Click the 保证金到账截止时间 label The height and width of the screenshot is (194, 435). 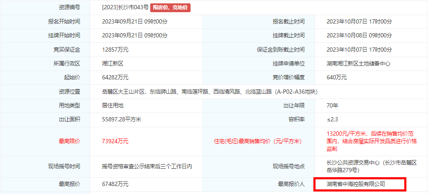281,50
